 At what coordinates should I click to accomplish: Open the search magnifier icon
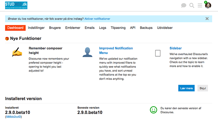coord(192,6)
